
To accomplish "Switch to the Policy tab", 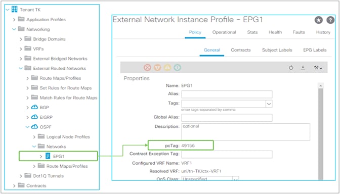I will coord(195,32).
